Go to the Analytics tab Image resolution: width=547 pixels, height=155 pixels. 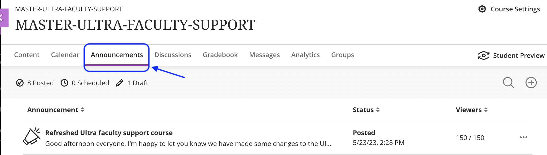point(305,55)
